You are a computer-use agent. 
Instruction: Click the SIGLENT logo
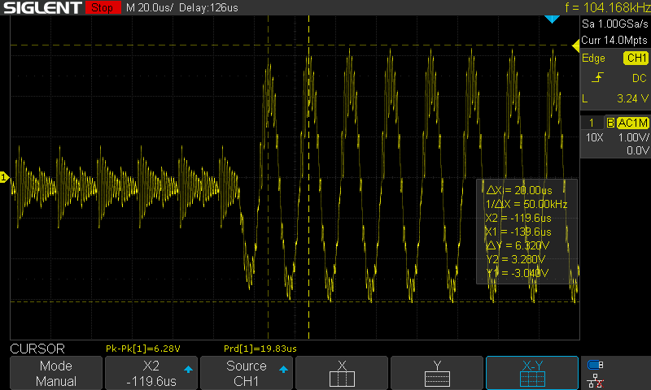[43, 7]
